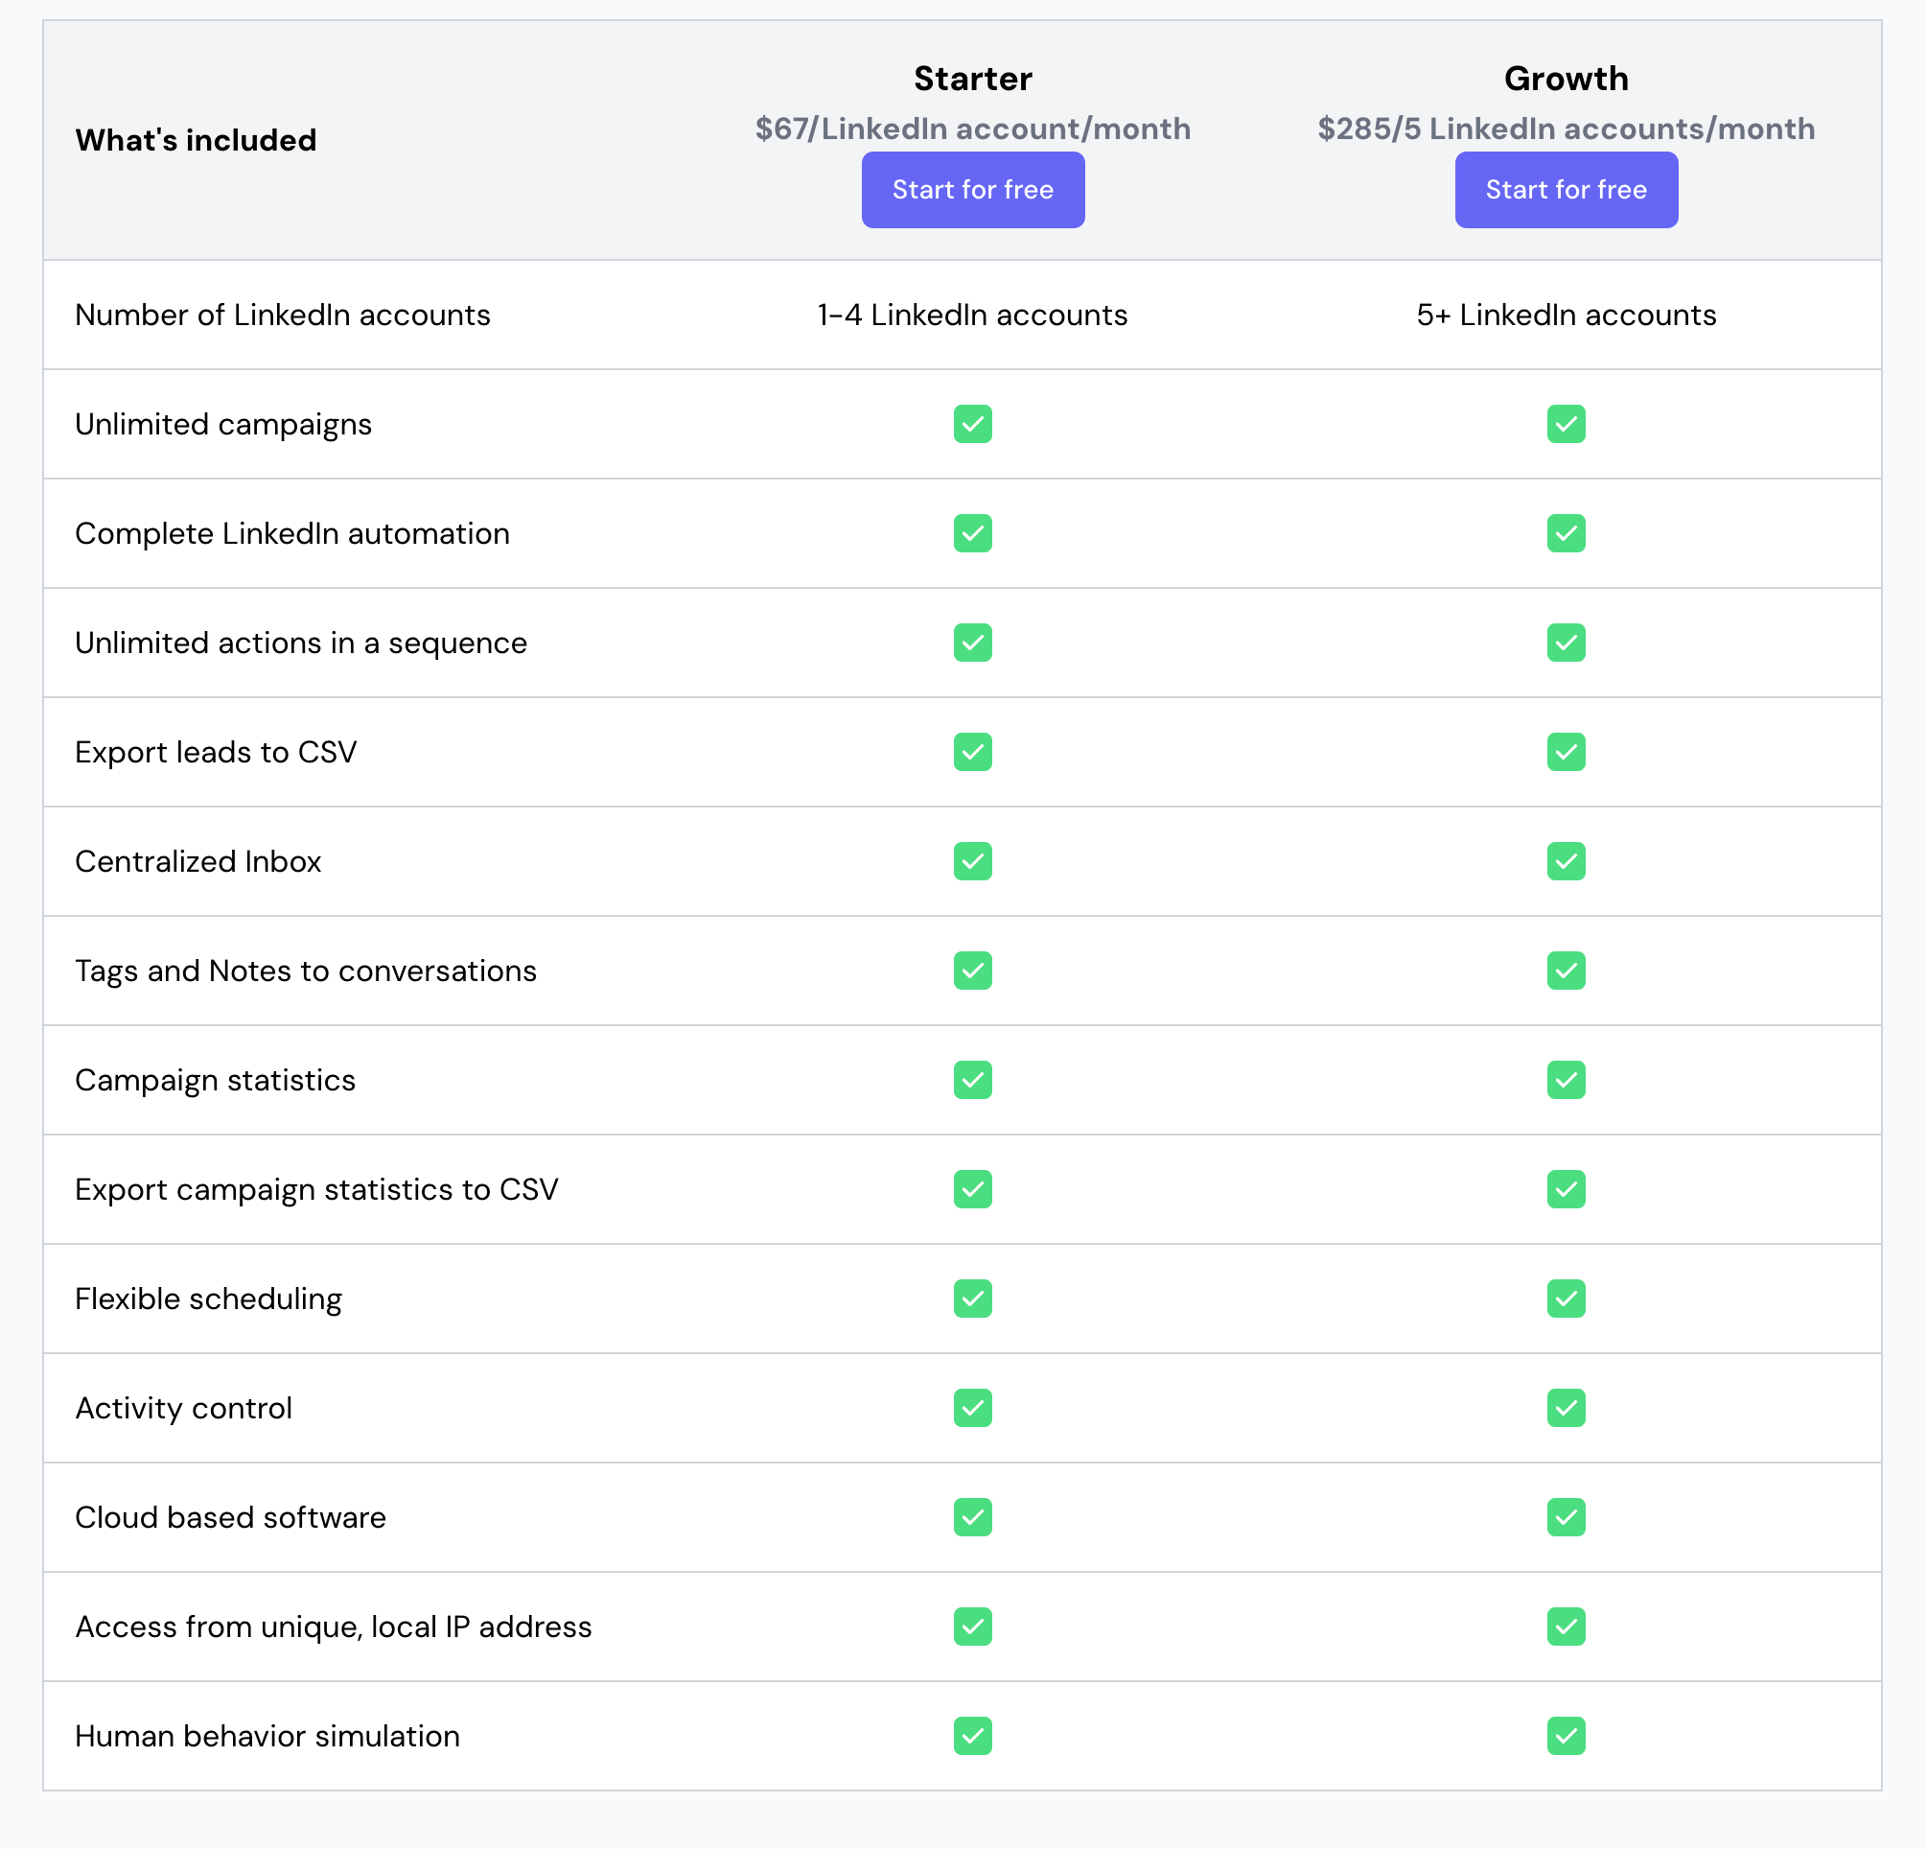The height and width of the screenshot is (1849, 1927).
Task: Click Starter checkmark for Unlimited campaigns
Action: [x=972, y=424]
